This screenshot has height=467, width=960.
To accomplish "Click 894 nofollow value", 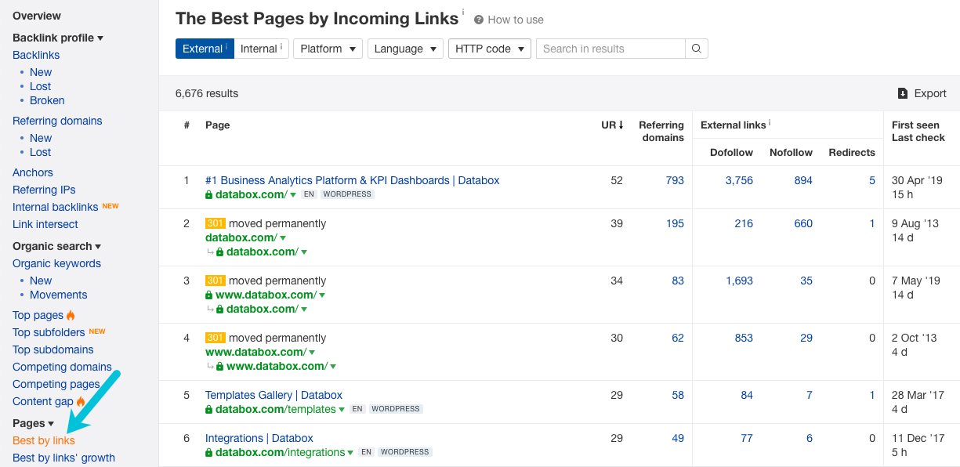I will click(803, 180).
